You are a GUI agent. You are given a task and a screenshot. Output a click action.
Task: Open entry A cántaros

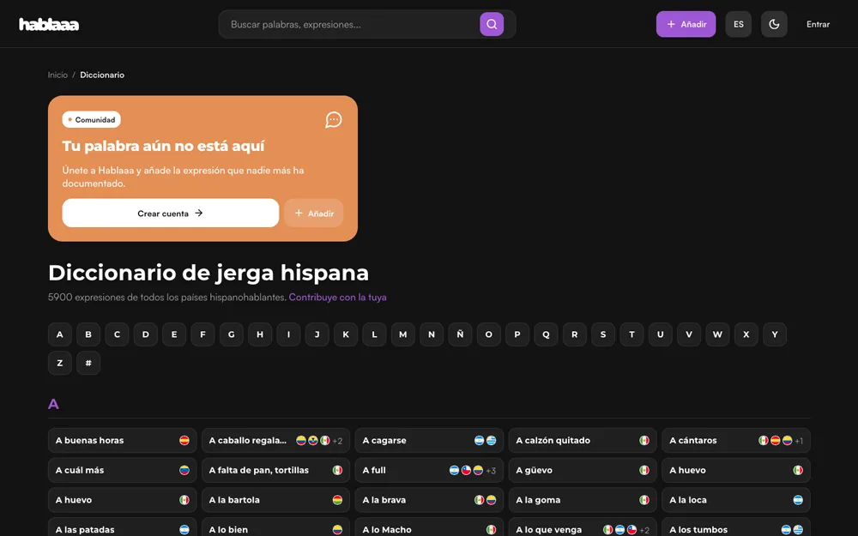(736, 440)
